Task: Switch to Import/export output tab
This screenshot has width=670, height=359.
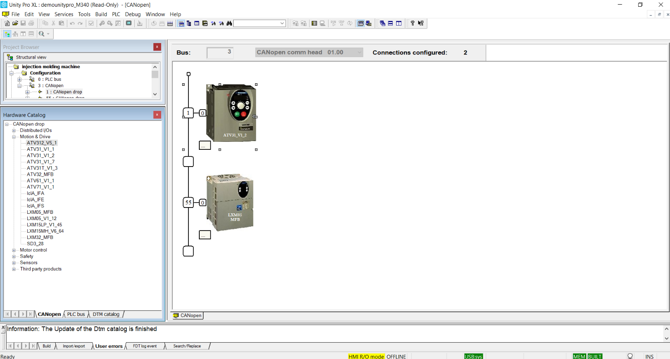Action: point(74,346)
